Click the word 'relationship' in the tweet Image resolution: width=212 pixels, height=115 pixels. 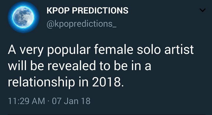42,82
